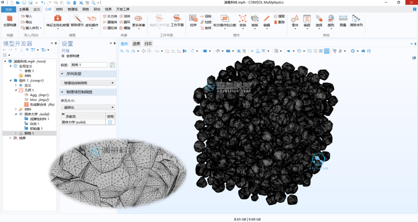Expand the 结果 tree node

coord(10,138)
